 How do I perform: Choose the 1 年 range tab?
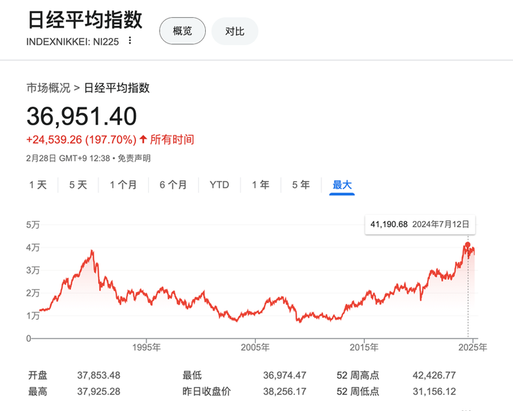point(261,185)
